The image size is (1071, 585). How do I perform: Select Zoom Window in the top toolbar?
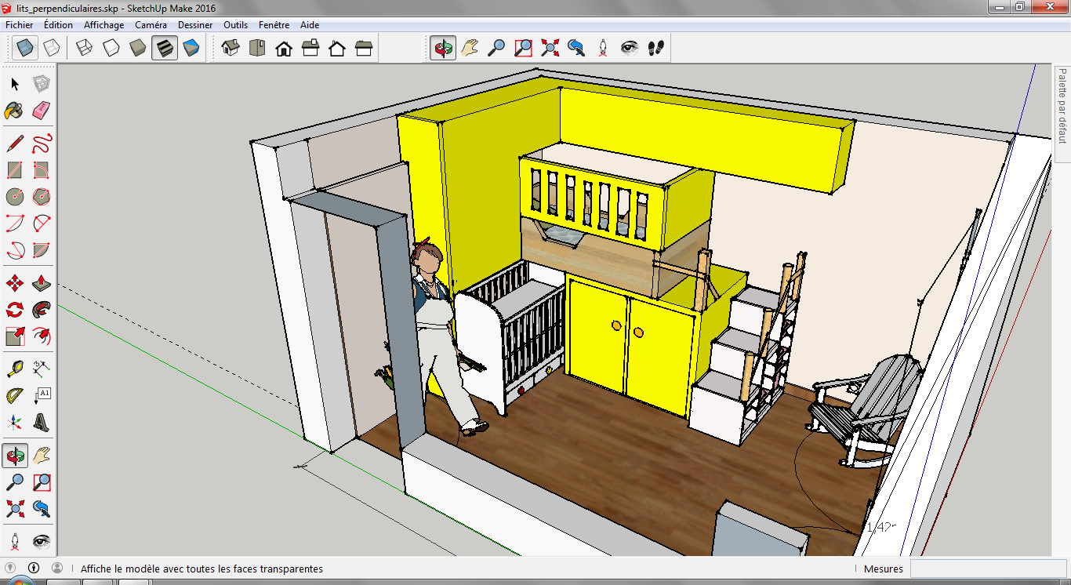[523, 49]
